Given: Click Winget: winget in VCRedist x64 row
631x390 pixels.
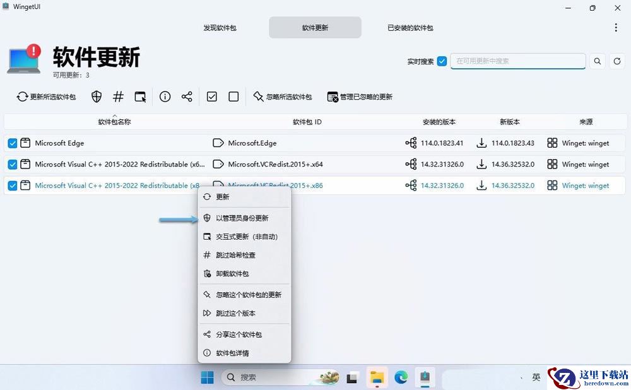Looking at the screenshot, I should [x=586, y=164].
